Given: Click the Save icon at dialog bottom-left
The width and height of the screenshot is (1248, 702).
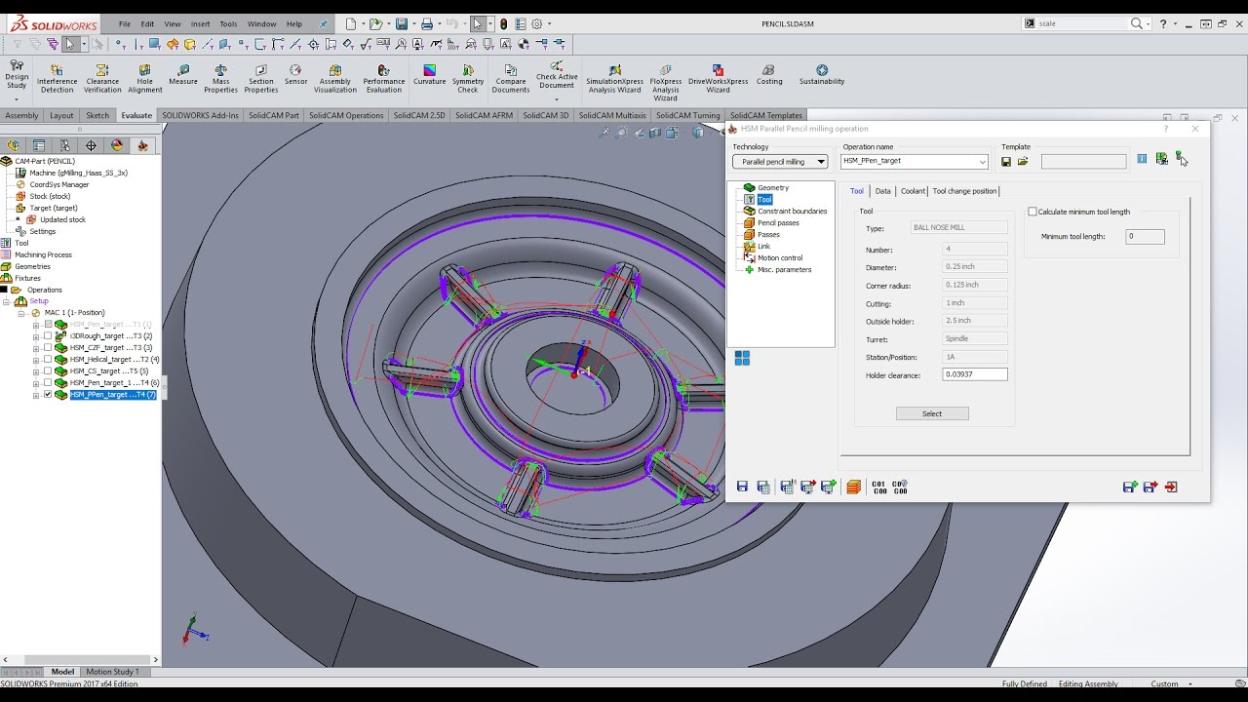Looking at the screenshot, I should click(742, 487).
